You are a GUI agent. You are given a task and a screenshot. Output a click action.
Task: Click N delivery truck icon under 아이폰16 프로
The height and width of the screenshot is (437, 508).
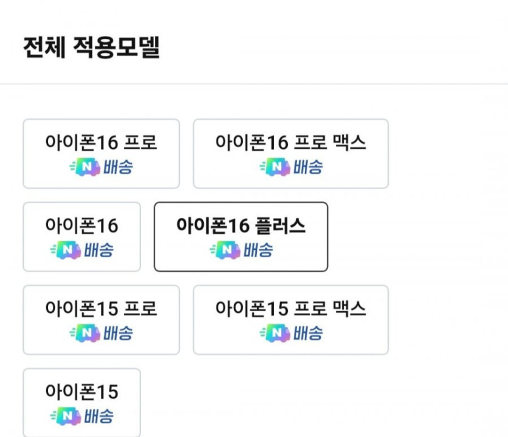(85, 167)
